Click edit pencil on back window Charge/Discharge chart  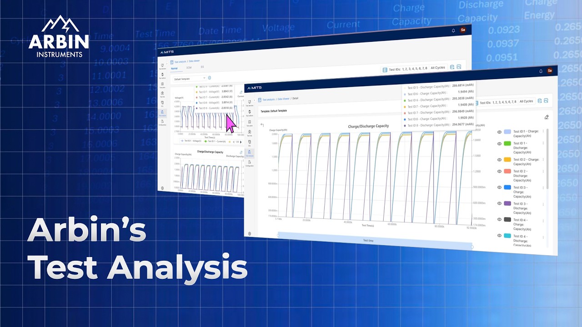[x=241, y=153]
